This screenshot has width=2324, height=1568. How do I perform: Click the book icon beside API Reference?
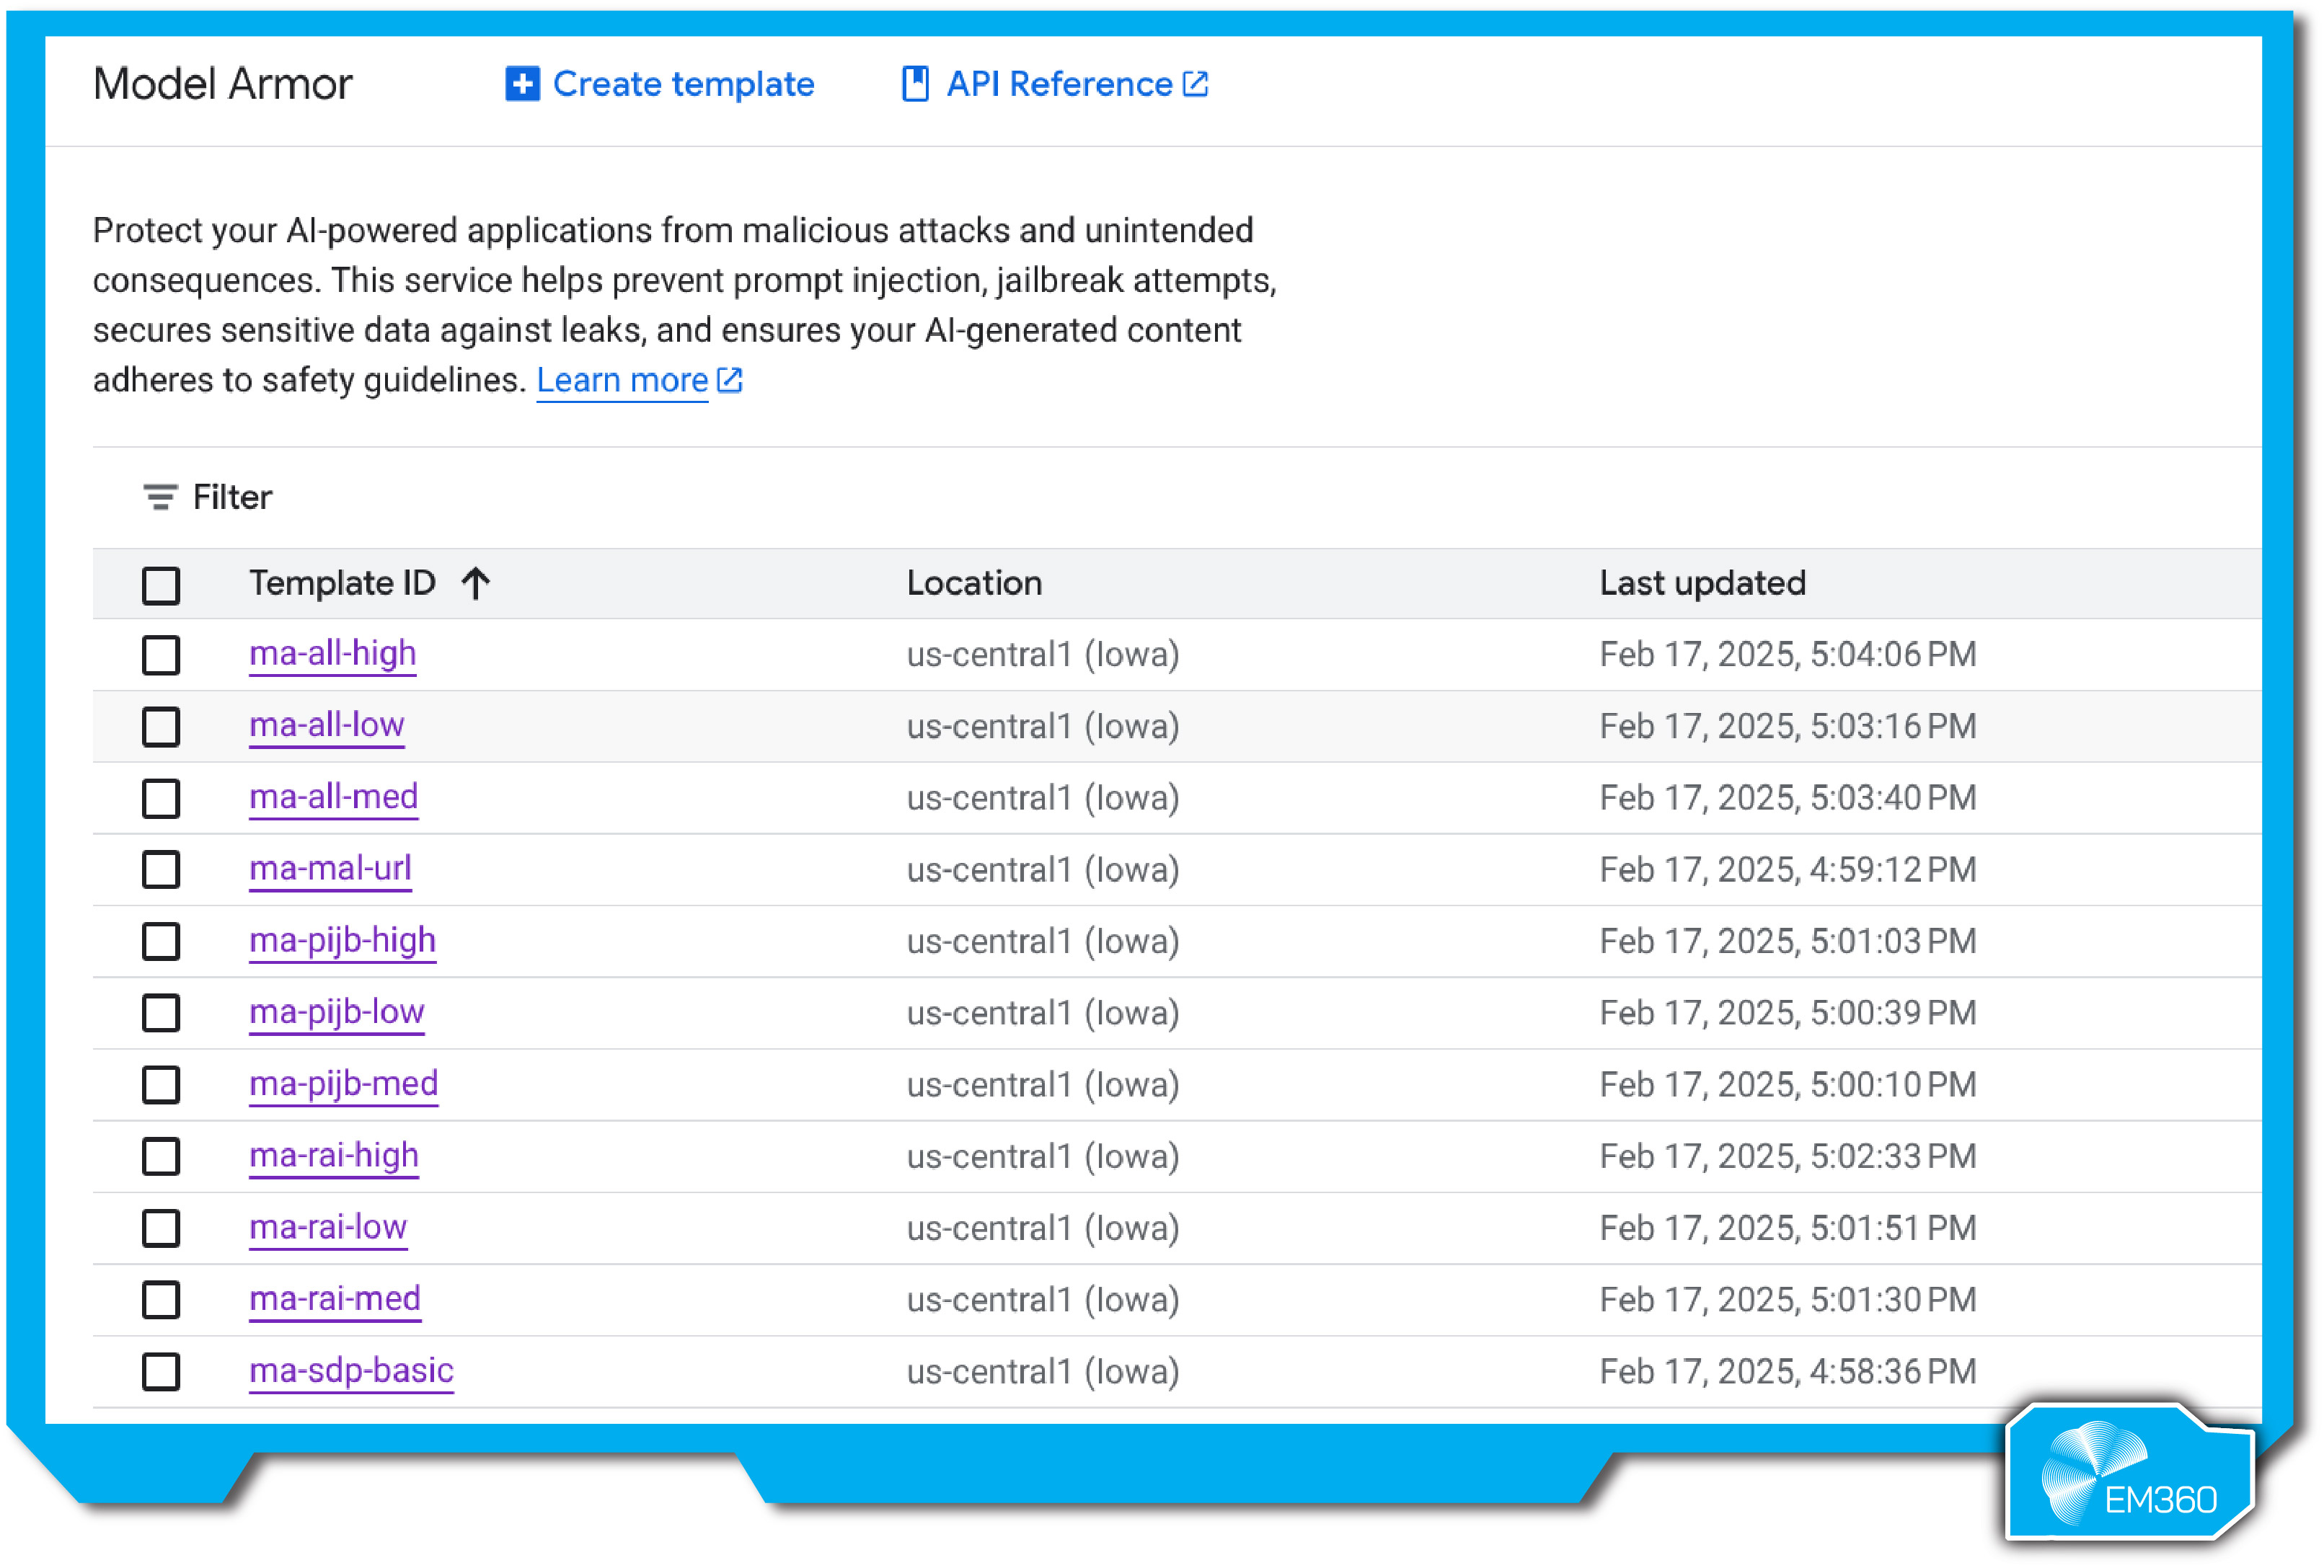pyautogui.click(x=915, y=85)
